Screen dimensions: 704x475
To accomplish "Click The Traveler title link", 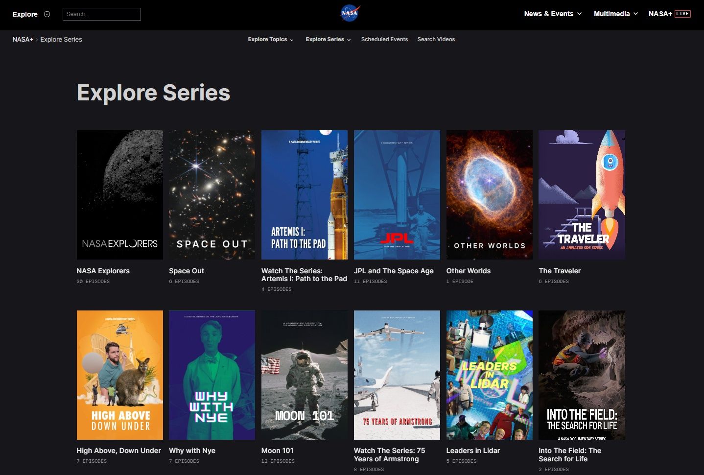I will point(560,271).
